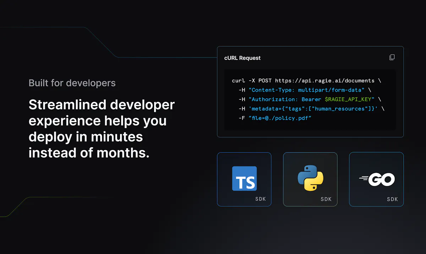
Task: Select the "Built for developers" subtitle
Action: pos(72,83)
